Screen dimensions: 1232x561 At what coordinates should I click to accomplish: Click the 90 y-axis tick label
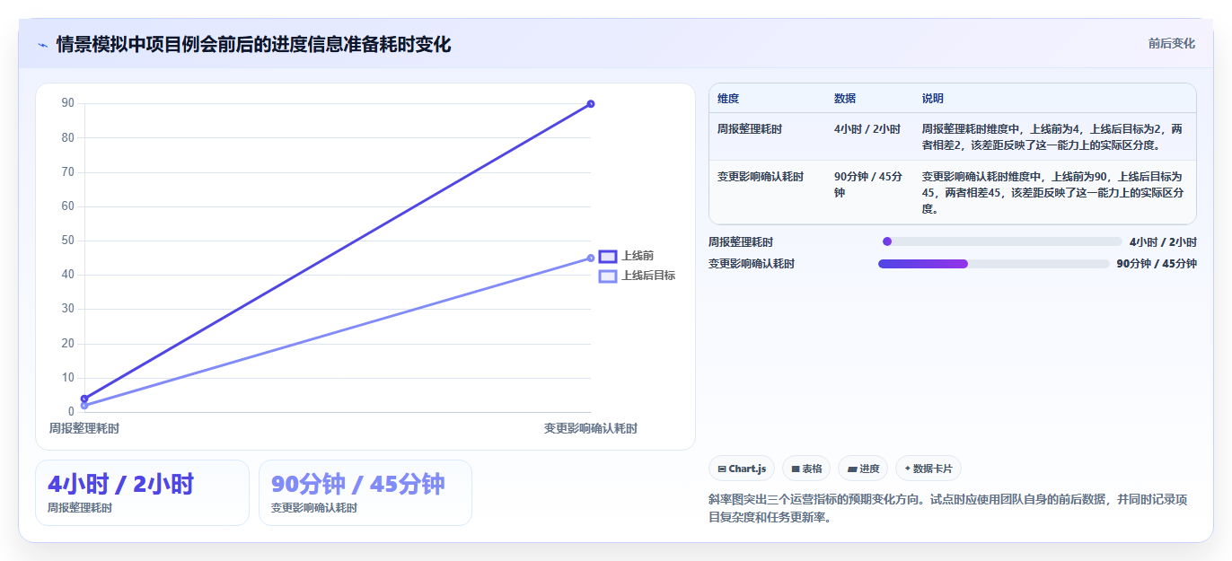68,103
